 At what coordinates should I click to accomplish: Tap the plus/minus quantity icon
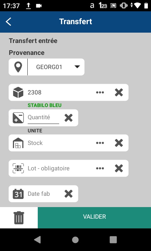(18, 118)
